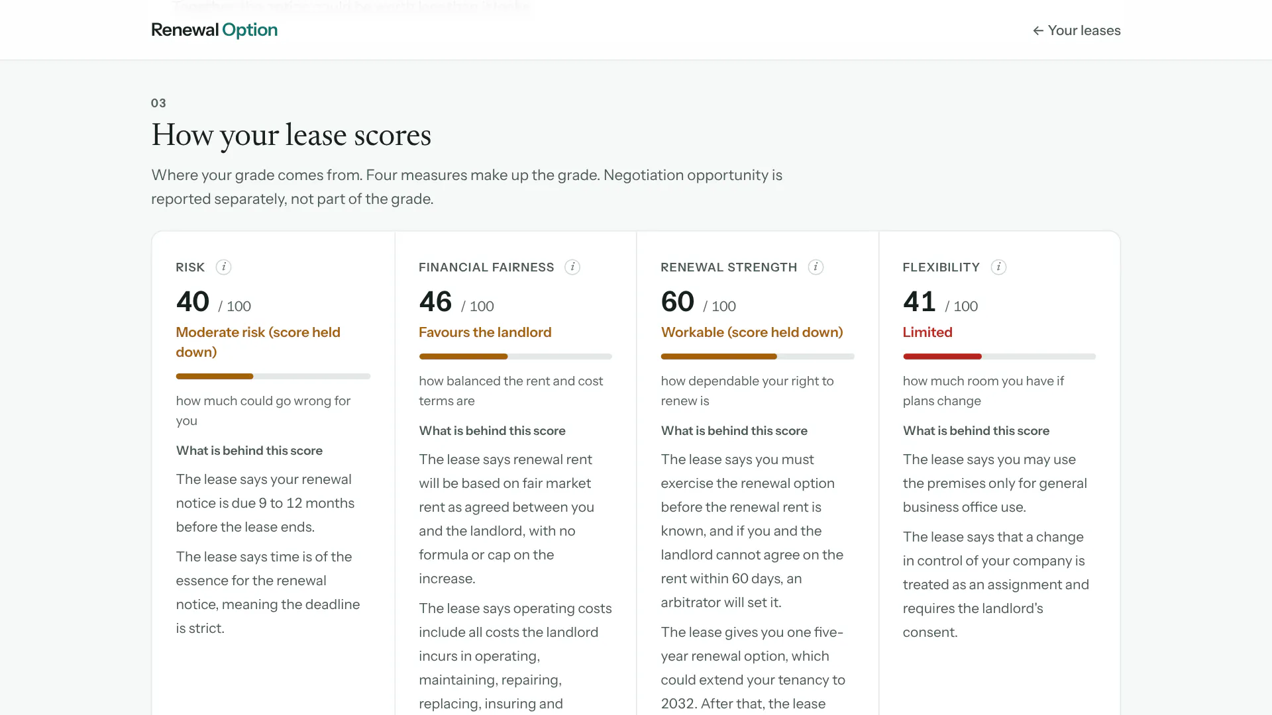Click the FLEXIBILITY column heading
1272x715 pixels.
pos(941,267)
